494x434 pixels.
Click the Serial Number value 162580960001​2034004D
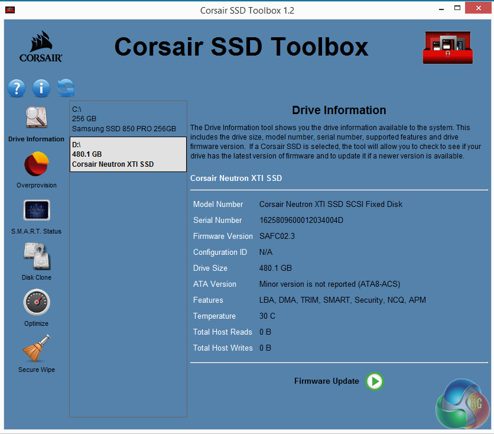(301, 220)
